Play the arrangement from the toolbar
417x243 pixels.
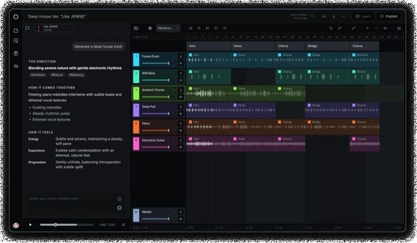(x=199, y=28)
